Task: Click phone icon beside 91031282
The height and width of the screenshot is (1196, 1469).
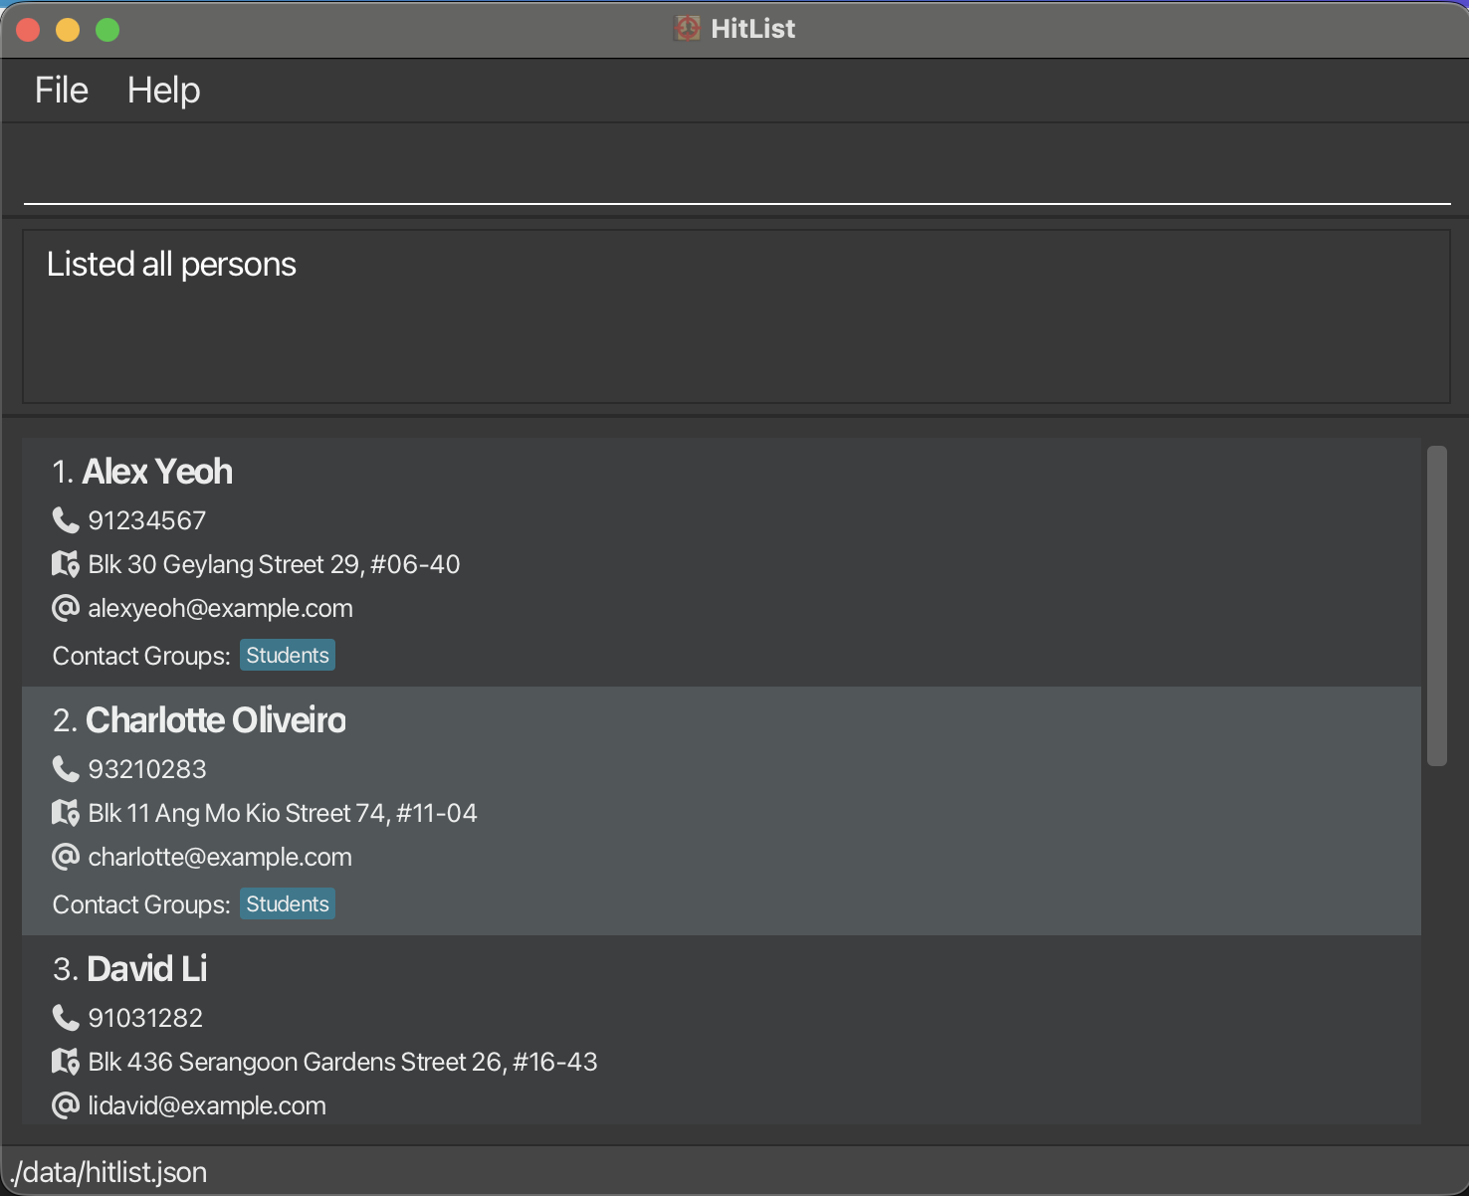Action: click(x=66, y=1018)
